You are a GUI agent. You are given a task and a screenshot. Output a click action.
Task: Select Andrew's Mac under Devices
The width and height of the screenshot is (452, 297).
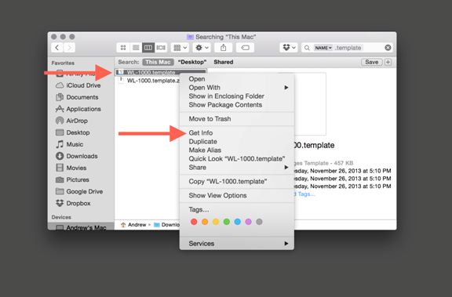pos(81,227)
